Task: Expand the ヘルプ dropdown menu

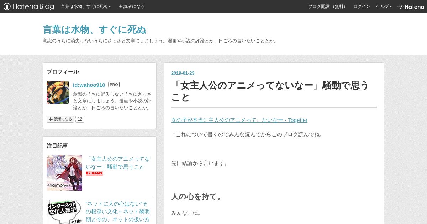Action: tap(384, 6)
